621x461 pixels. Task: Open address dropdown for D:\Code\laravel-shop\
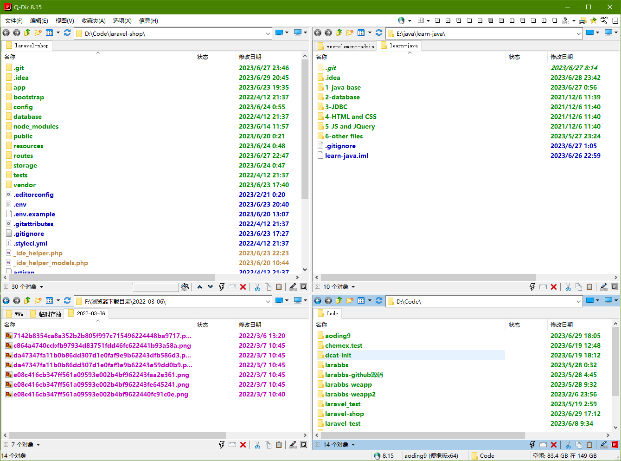268,33
